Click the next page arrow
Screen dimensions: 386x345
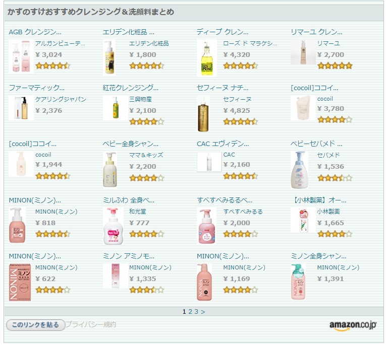click(x=203, y=312)
